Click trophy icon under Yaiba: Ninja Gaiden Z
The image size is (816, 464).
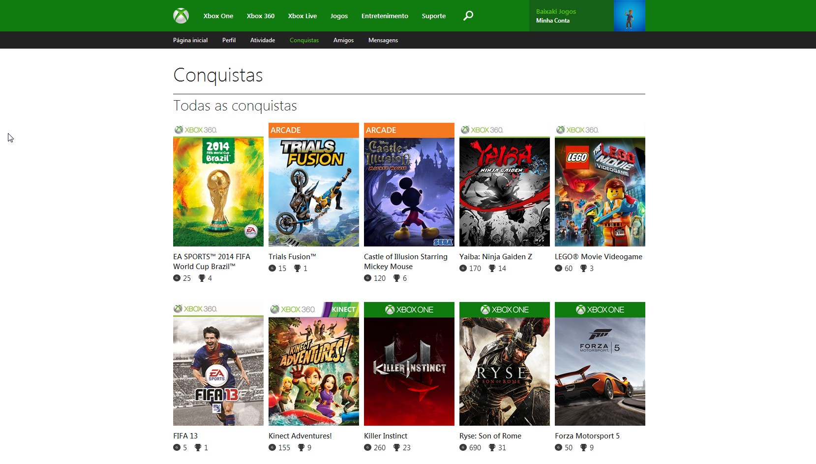pyautogui.click(x=492, y=268)
